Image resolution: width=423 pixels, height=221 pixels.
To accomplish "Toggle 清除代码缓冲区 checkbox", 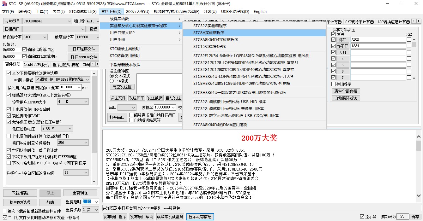I will point(25,49).
